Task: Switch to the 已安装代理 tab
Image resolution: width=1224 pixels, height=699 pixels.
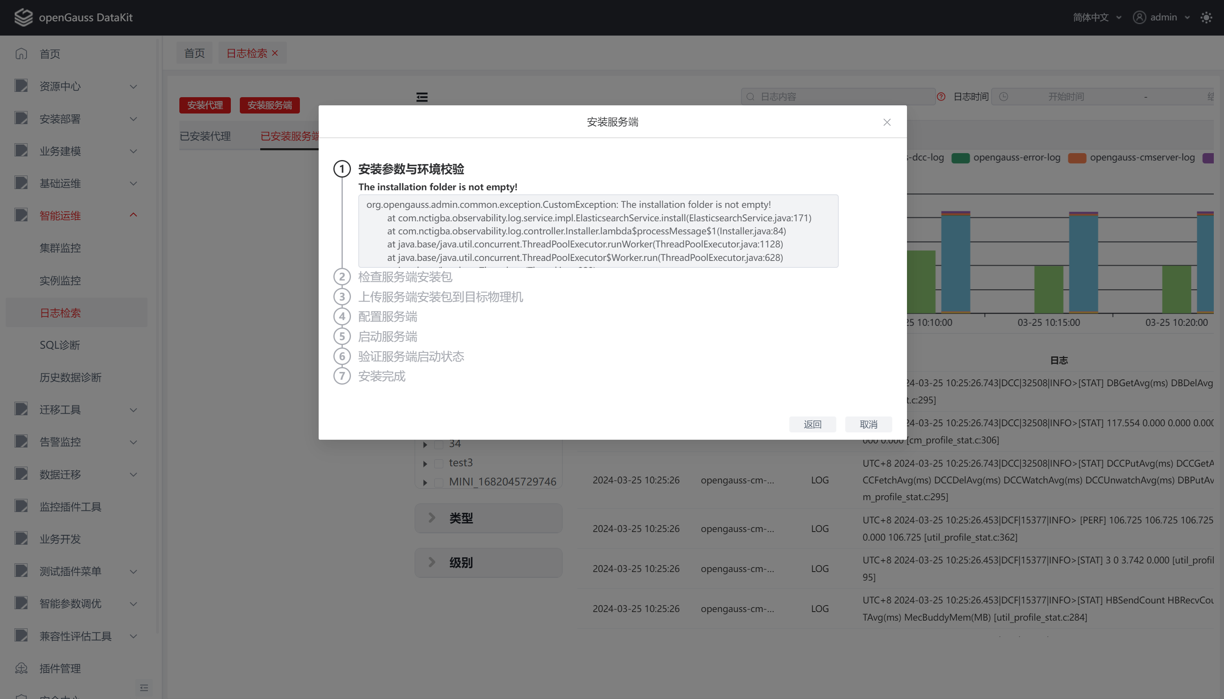Action: tap(205, 136)
